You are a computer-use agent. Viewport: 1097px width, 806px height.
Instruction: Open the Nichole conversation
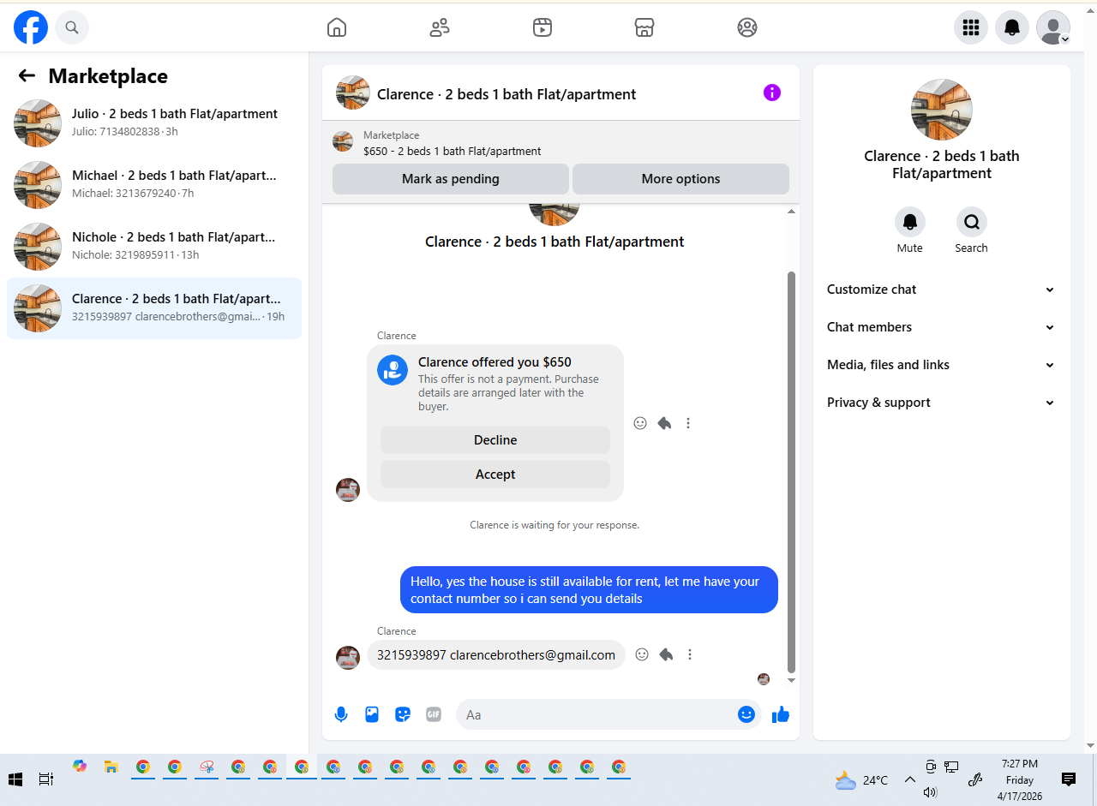(154, 247)
